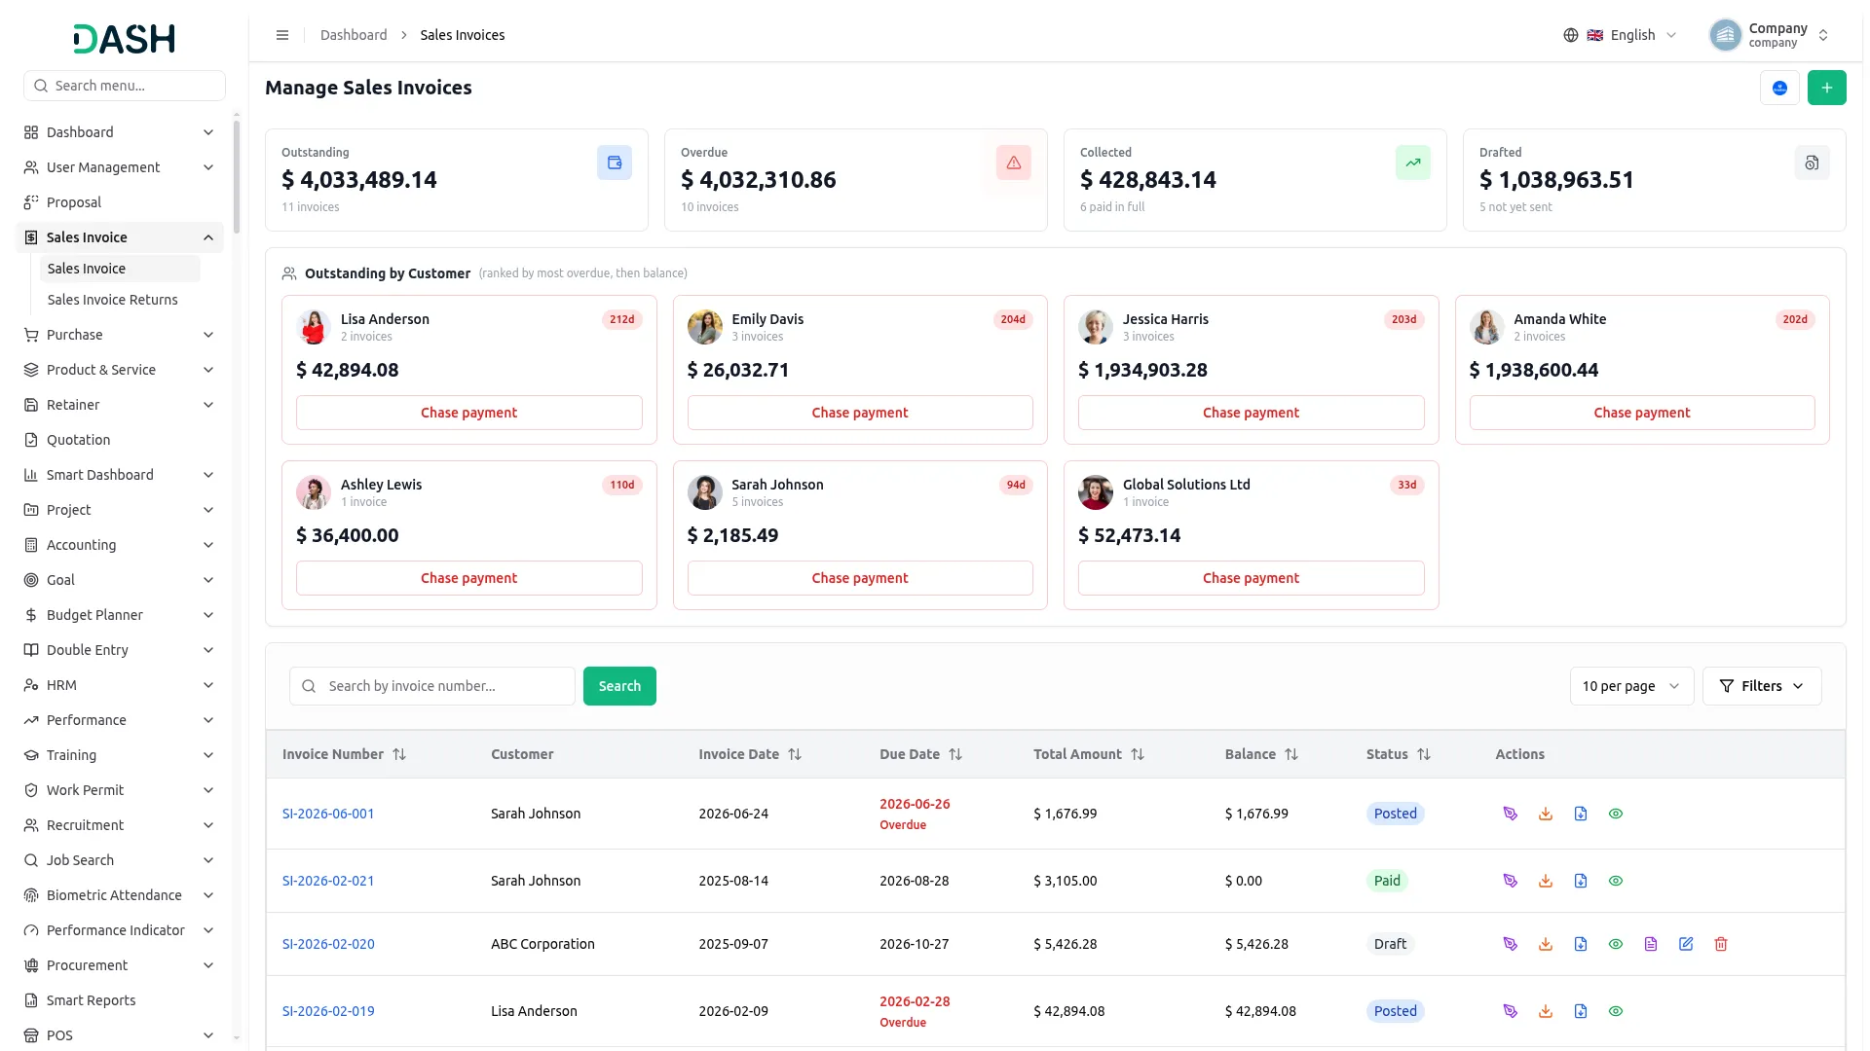Download invoice SI-2026-02-021
Viewport: 1870px width, 1051px height.
pyautogui.click(x=1546, y=881)
